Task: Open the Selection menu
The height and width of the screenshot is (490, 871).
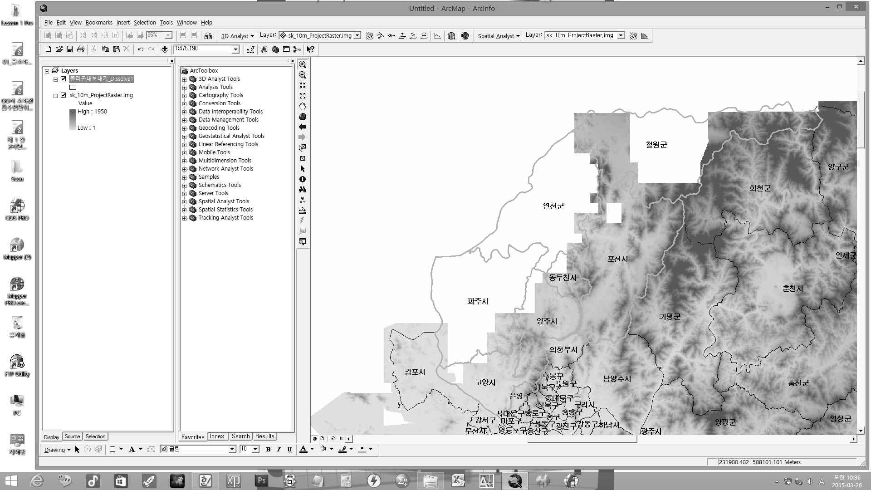Action: [145, 22]
